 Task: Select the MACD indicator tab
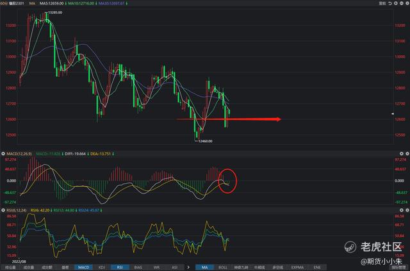coord(84,267)
